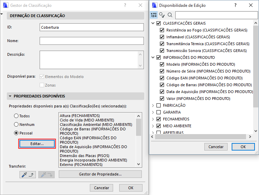
Task: Uncheck Valor property checkbox
Action: (162, 99)
